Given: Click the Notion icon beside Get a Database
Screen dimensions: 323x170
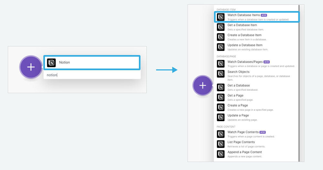Looking at the screenshot, I should click(x=221, y=87).
